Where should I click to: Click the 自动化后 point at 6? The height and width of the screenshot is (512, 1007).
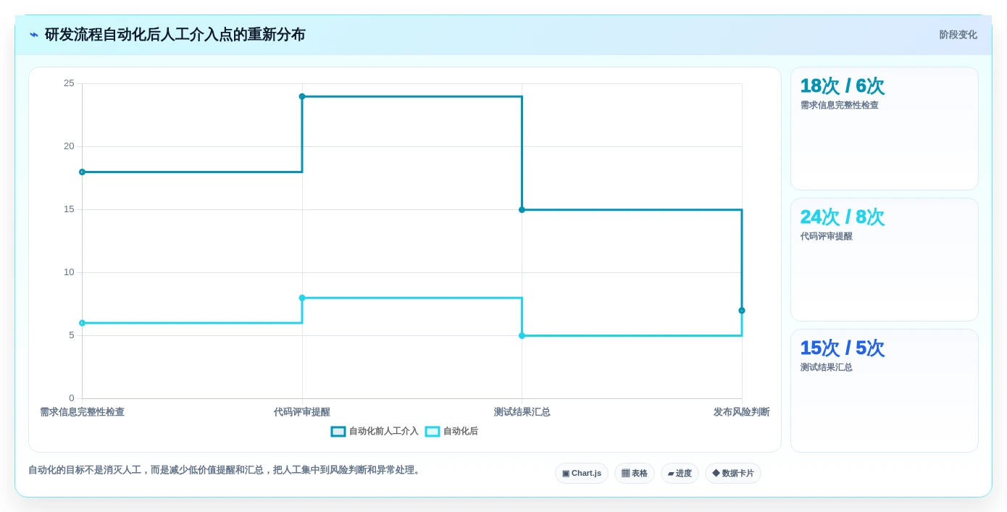tap(82, 323)
